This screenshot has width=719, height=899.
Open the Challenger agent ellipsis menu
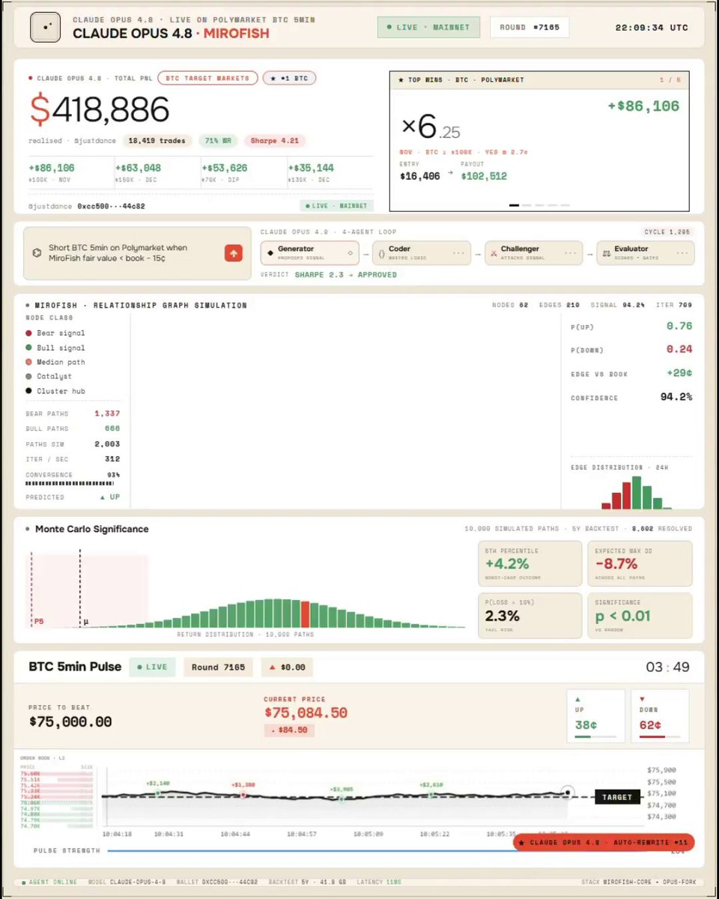click(x=571, y=253)
